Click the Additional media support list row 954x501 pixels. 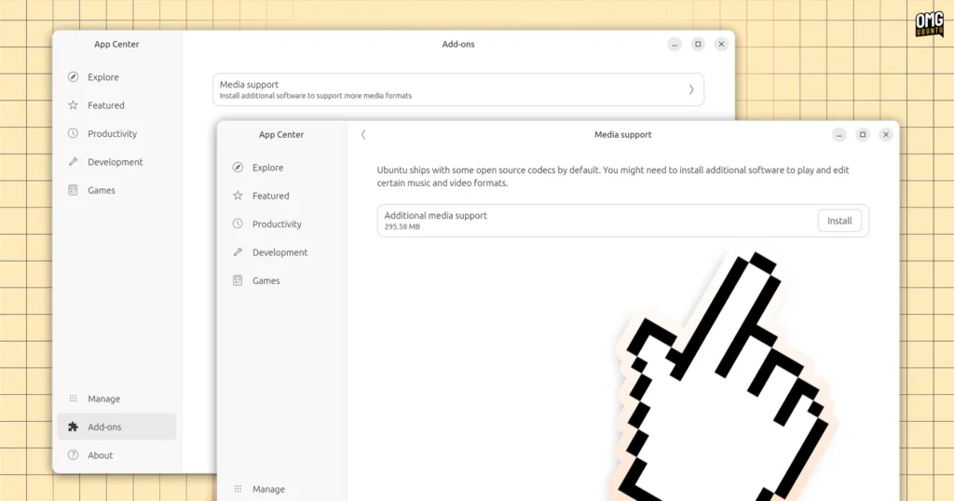click(x=622, y=221)
